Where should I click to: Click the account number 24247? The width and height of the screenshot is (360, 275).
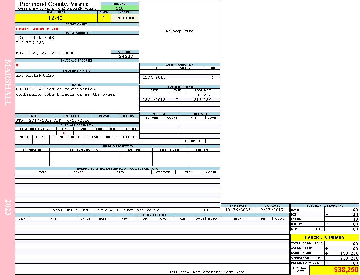pos(126,56)
